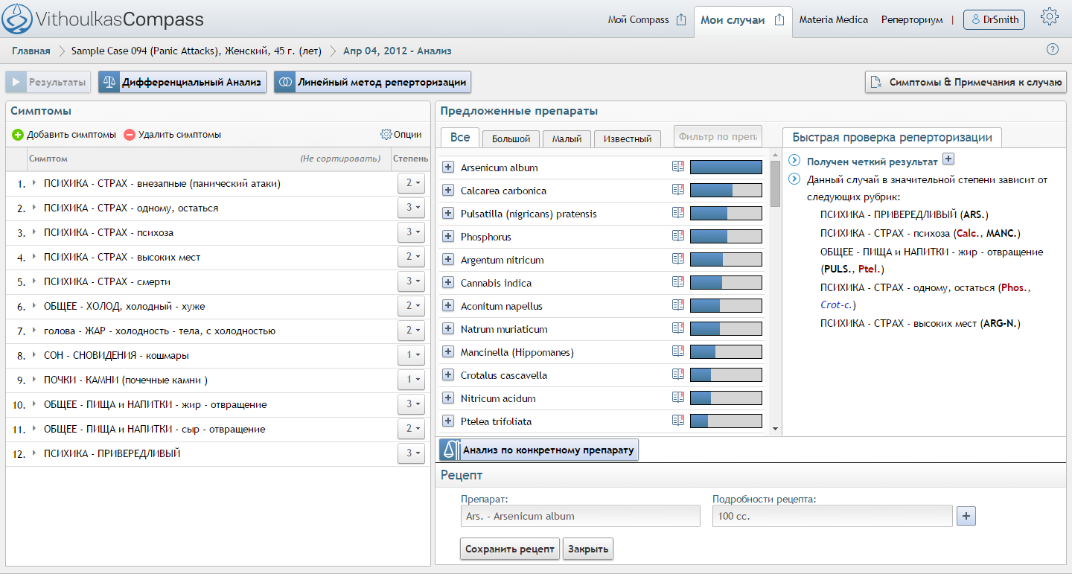
Task: Click score bar for Calcarea carbonica
Action: coord(726,191)
